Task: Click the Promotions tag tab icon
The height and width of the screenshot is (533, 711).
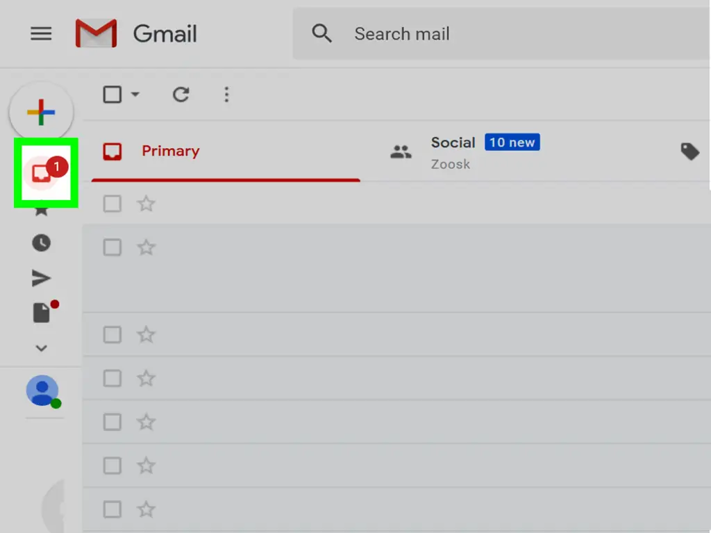Action: (x=689, y=151)
